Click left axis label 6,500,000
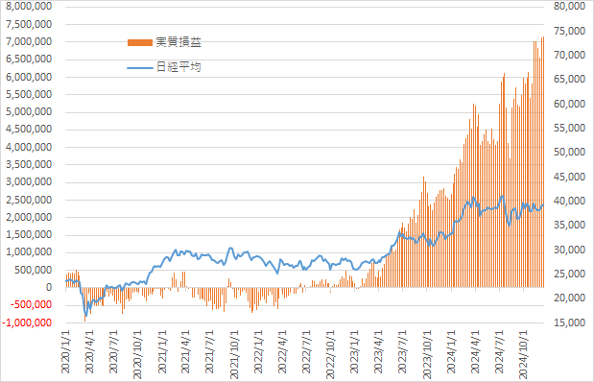Viewport: 594px width, 382px height. point(29,60)
